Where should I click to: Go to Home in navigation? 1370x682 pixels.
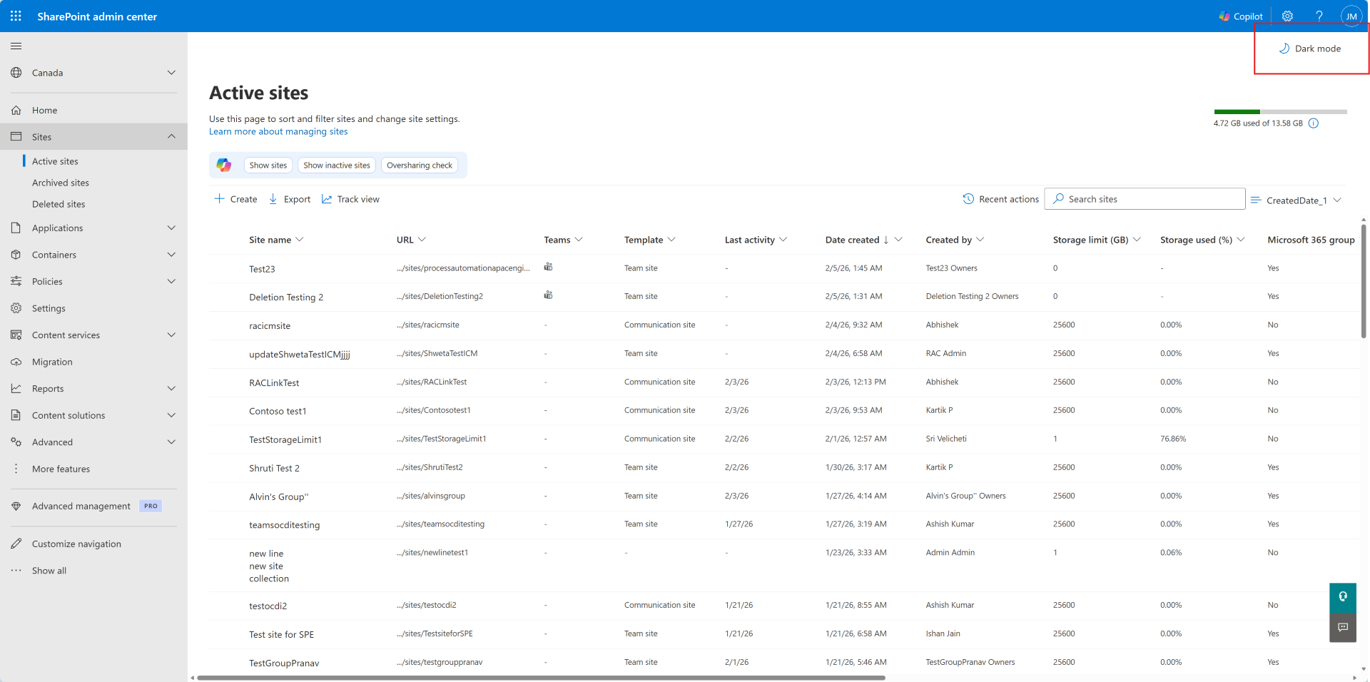pos(93,110)
